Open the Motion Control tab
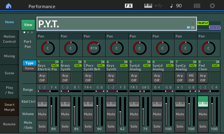This screenshot has width=224, height=134. (9, 39)
